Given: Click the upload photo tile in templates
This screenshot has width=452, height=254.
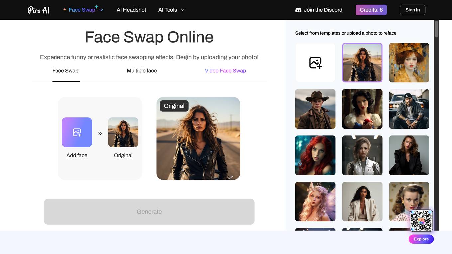Looking at the screenshot, I should coord(315,63).
